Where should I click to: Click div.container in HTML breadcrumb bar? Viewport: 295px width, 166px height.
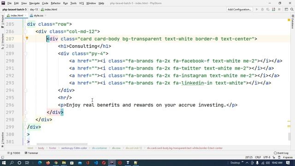(x=100, y=148)
